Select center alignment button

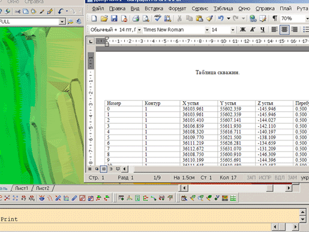[284, 29]
